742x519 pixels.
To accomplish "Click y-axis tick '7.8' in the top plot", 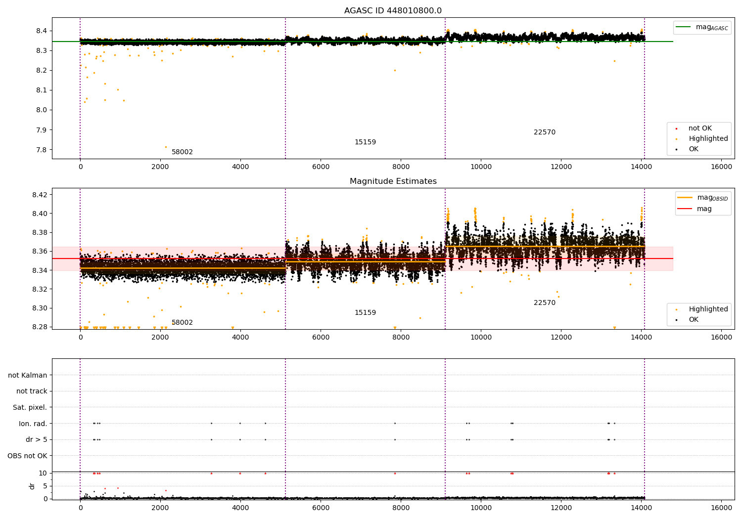I will point(41,150).
